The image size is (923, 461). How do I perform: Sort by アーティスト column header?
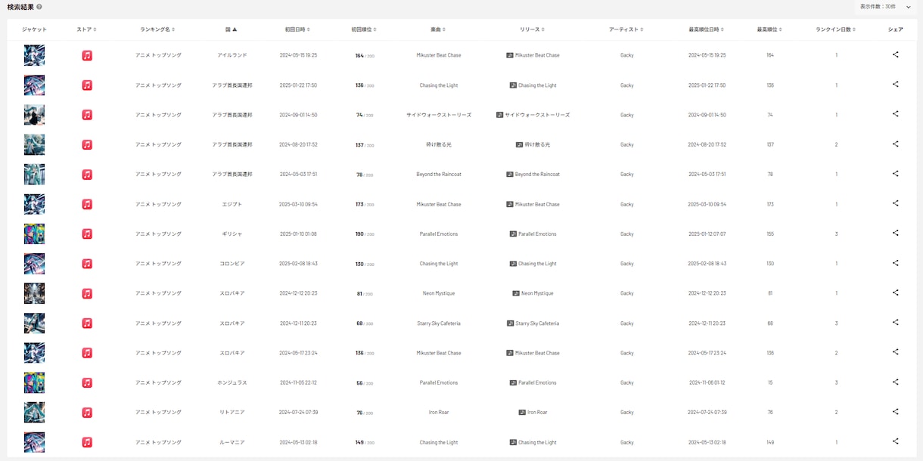(626, 29)
